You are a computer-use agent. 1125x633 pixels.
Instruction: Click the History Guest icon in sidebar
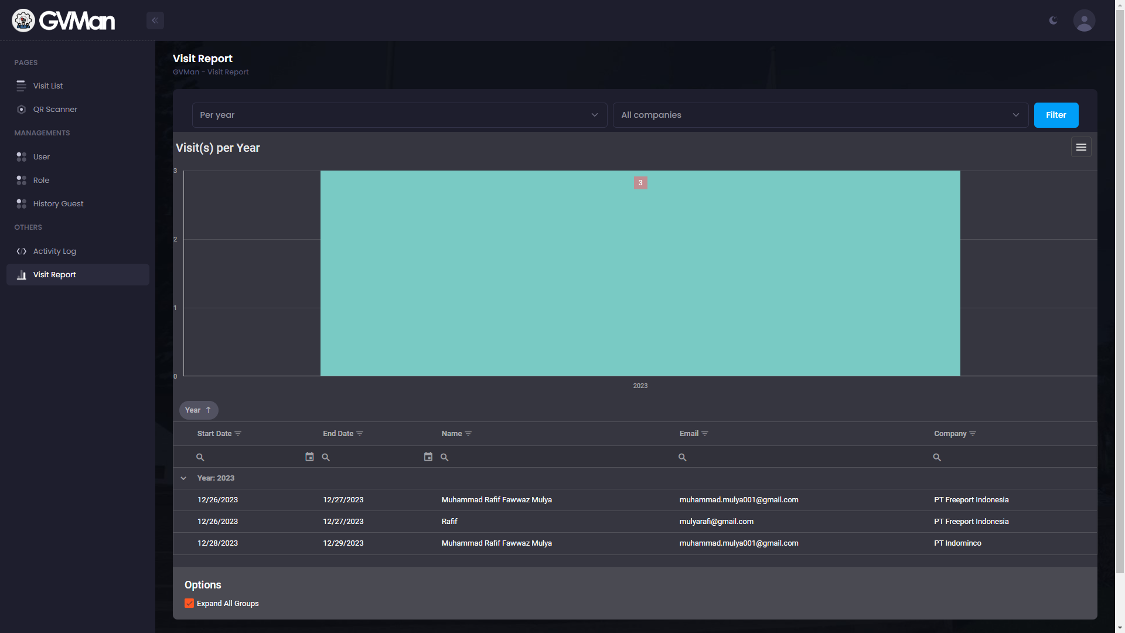22,204
